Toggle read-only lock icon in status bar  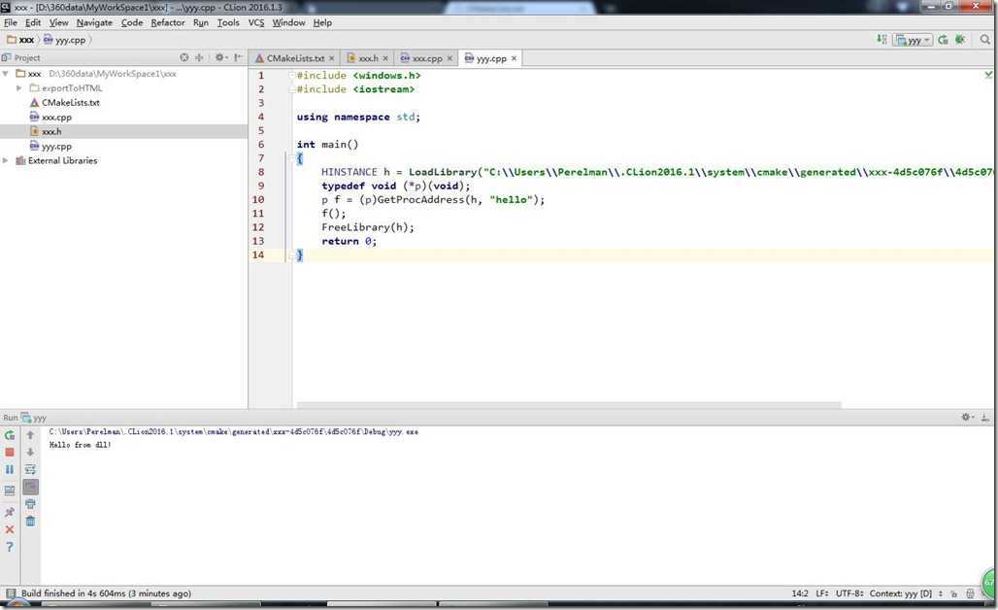click(x=953, y=593)
